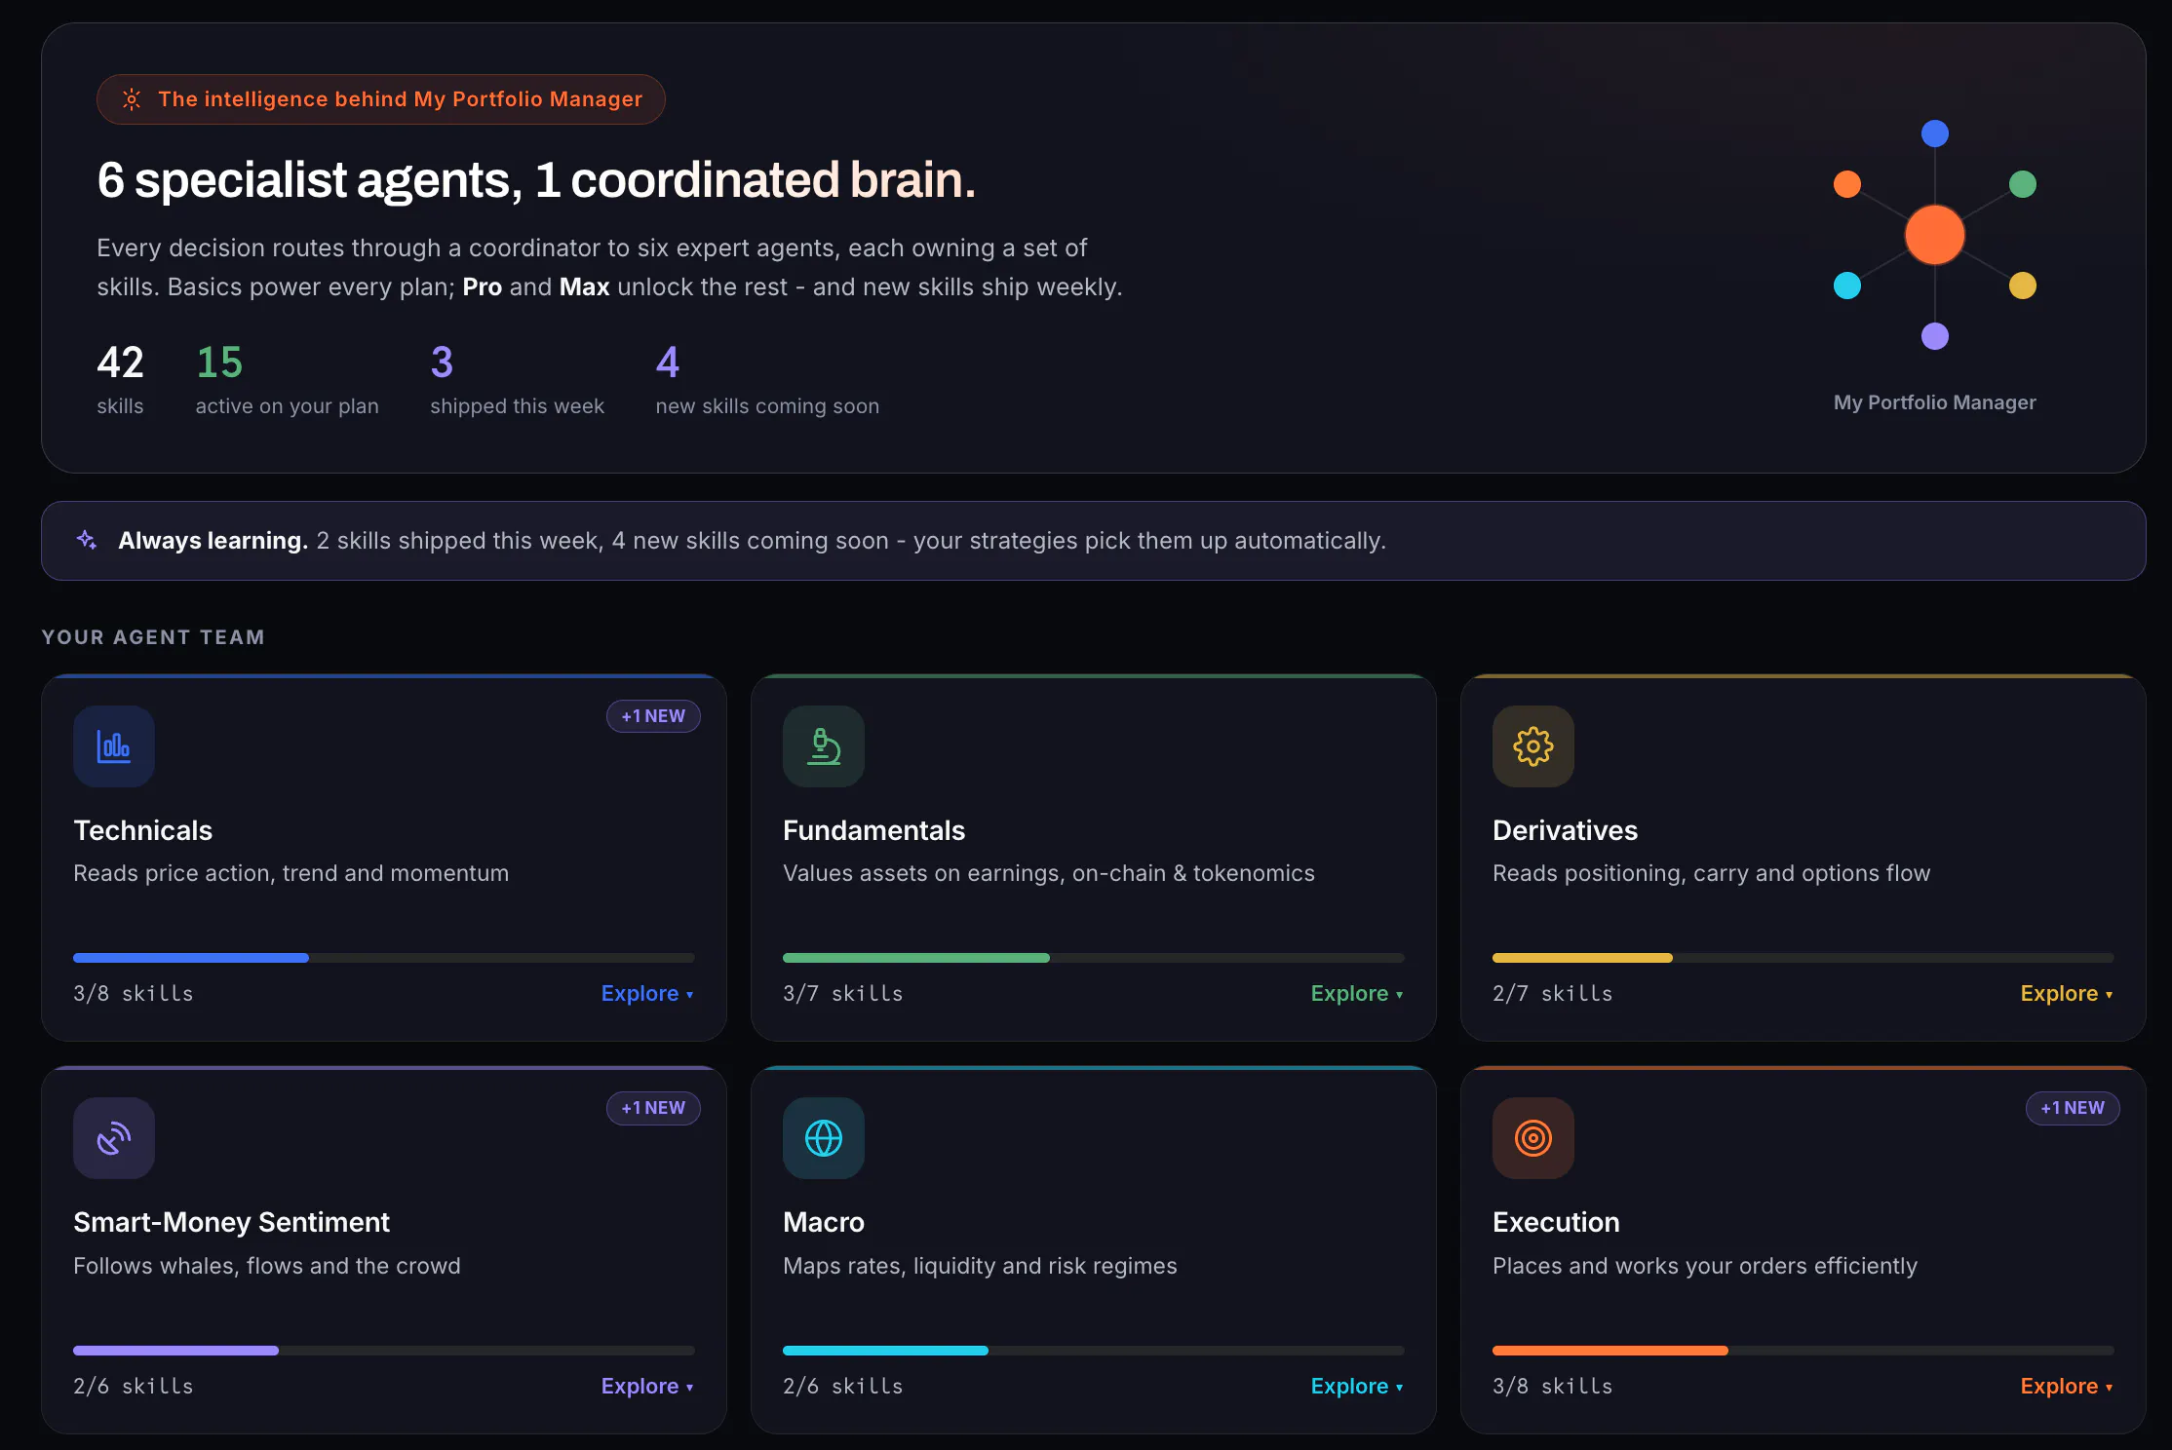The width and height of the screenshot is (2172, 1450).
Task: Expand Explore on the Macro card
Action: [1357, 1386]
